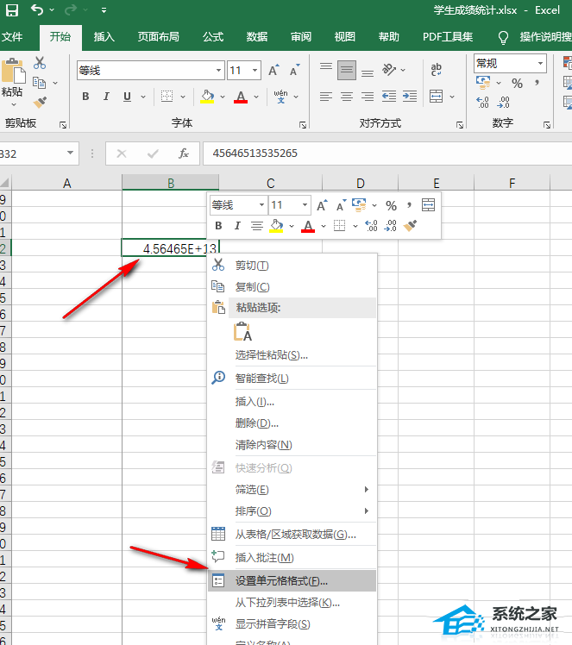Expand 排序(O) submenu
572x645 pixels.
(x=292, y=510)
